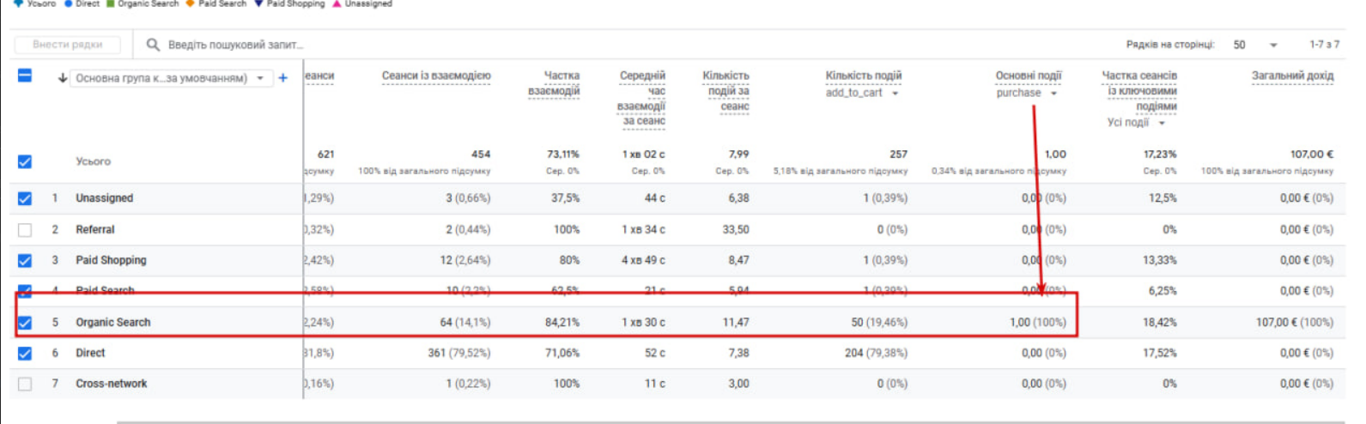Click the Organic Search row label
Viewport: 1366px width, 424px height.
(x=113, y=323)
